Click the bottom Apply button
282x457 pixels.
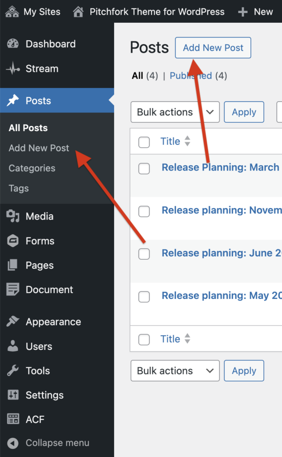tap(244, 371)
